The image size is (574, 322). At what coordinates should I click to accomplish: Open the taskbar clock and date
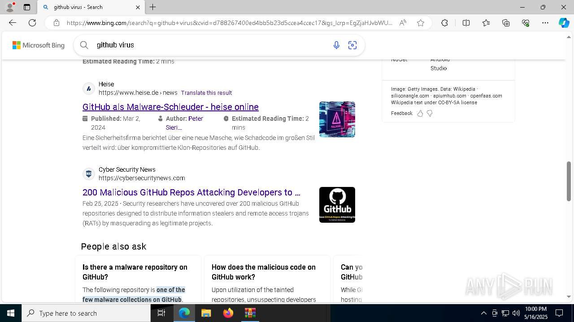click(x=536, y=313)
